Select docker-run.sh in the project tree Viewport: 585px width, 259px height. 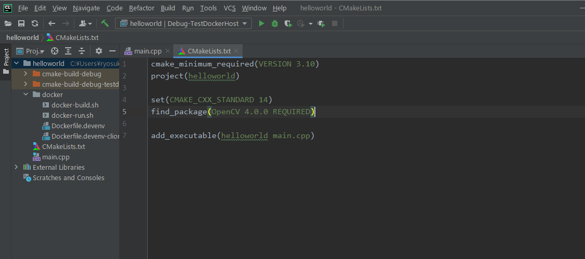(72, 115)
